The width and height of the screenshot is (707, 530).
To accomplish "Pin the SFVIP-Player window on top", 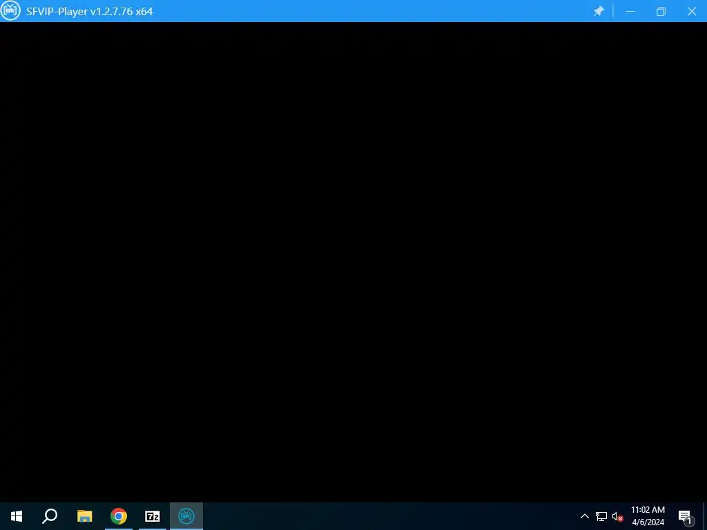I will click(x=599, y=11).
